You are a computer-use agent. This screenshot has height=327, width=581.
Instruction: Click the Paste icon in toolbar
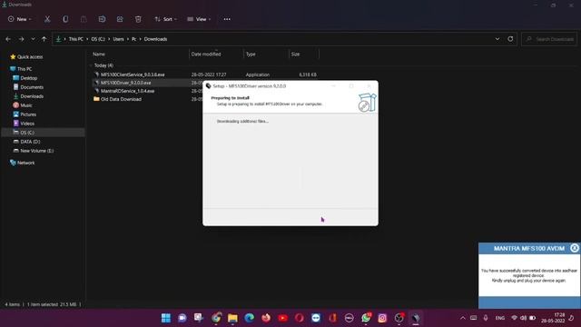click(x=84, y=19)
